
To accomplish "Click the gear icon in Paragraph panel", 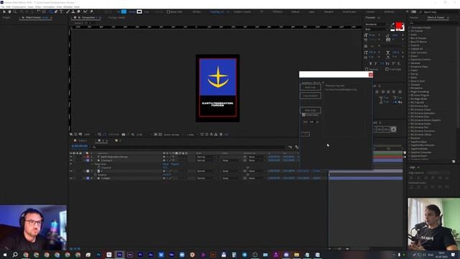I will (x=393, y=129).
